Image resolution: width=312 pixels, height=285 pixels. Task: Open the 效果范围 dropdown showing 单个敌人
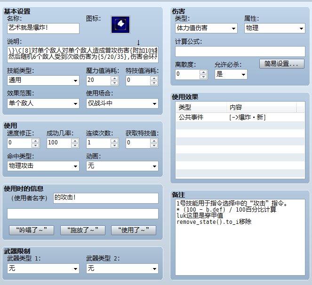43,103
